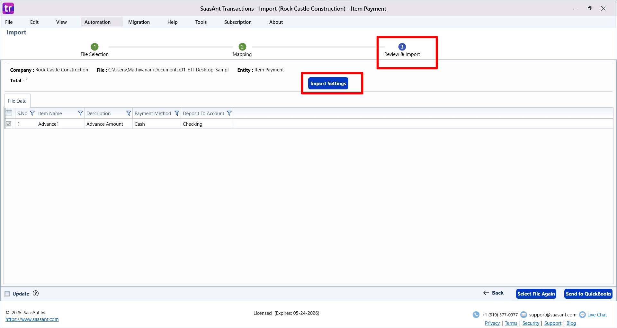Click the Send to QuickBooks button

pos(588,294)
